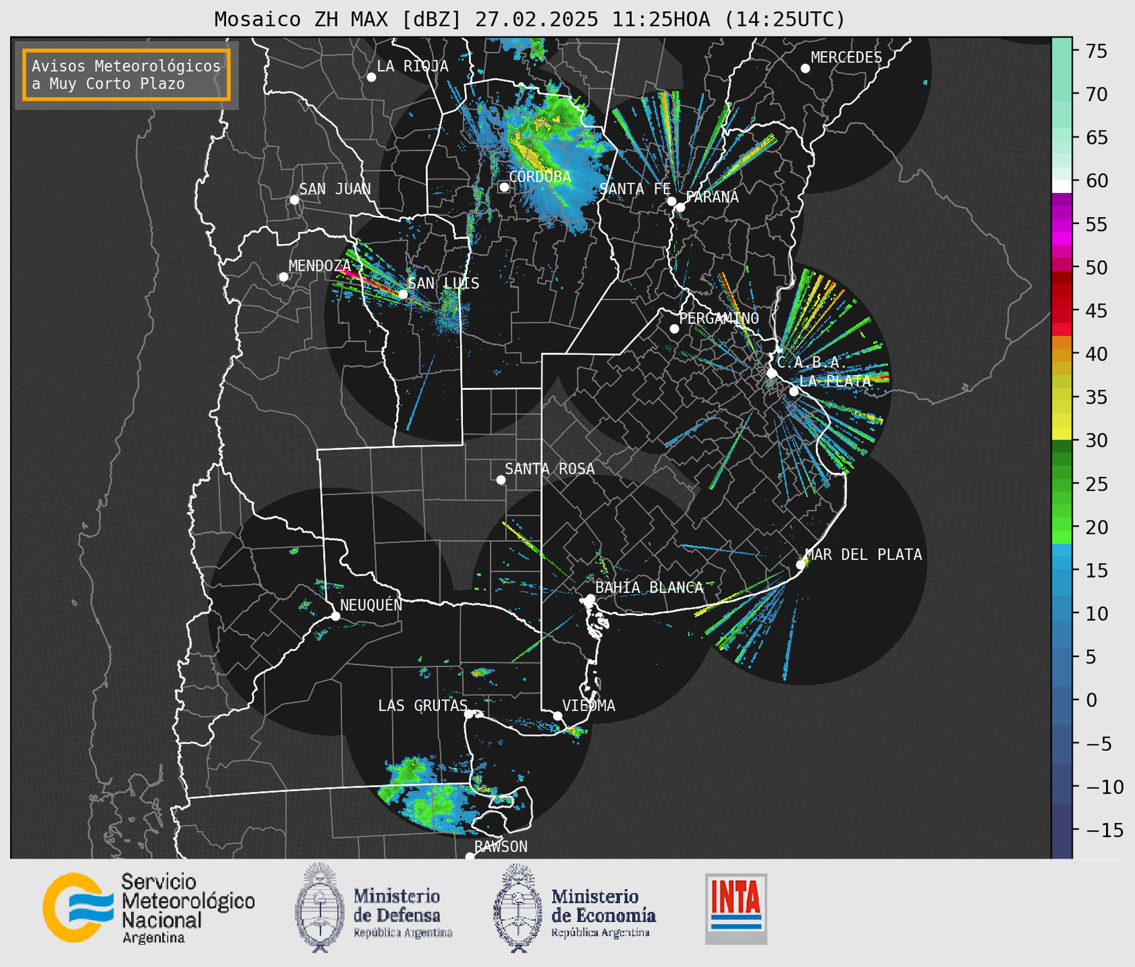Click the 60 dBZ white band on color scale
The image size is (1135, 967).
pyautogui.click(x=1062, y=186)
